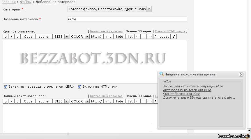The image size is (251, 139).
Task: Toggle the enable HTML tags checkbox
Action: 79,86
